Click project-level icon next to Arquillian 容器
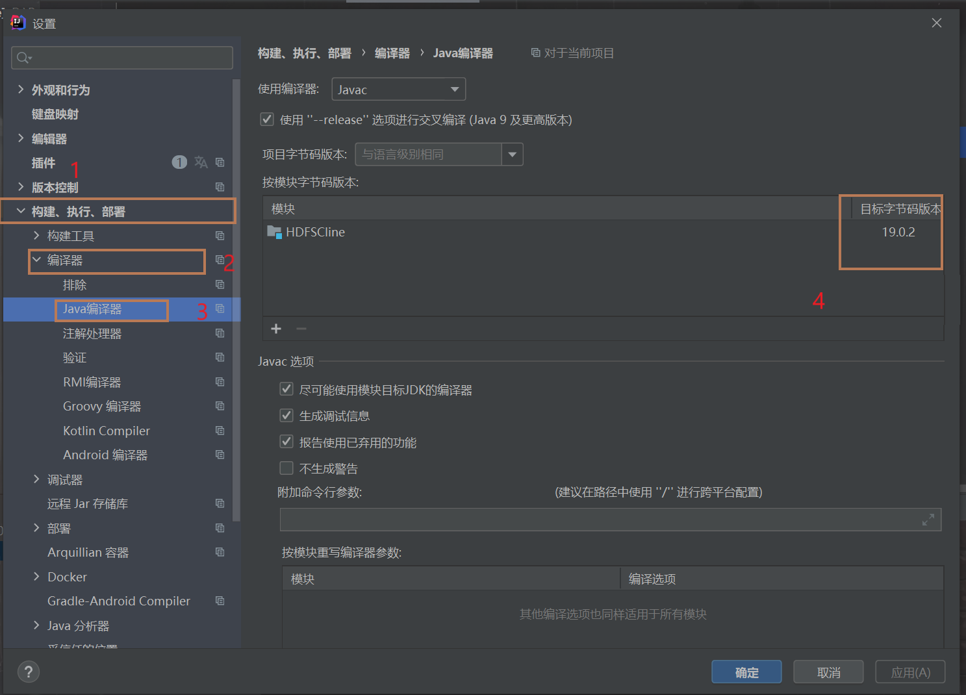The image size is (966, 695). point(220,552)
